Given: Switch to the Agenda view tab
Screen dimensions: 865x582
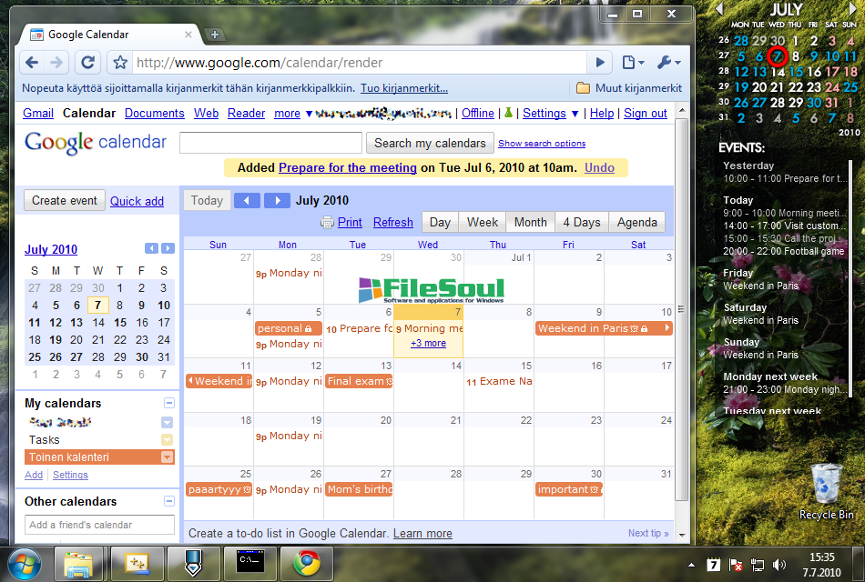Looking at the screenshot, I should (636, 222).
